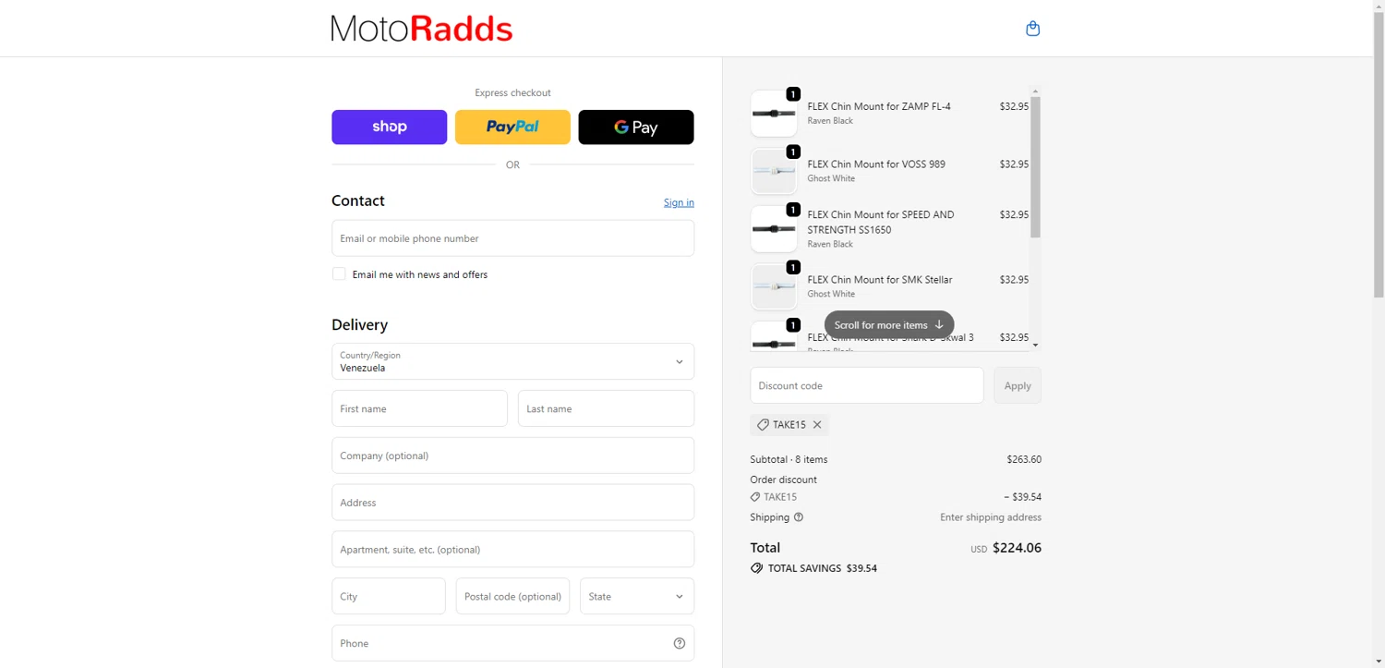Viewport: 1385px width, 668px height.
Task: Pay with PayPal express checkout
Action: click(512, 128)
